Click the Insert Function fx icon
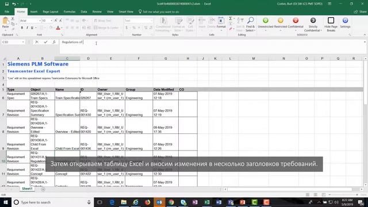 pos(54,42)
